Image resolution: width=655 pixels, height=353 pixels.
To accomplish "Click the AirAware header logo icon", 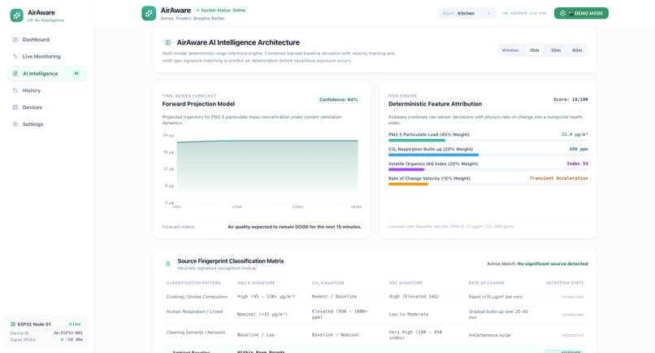I will pos(149,13).
